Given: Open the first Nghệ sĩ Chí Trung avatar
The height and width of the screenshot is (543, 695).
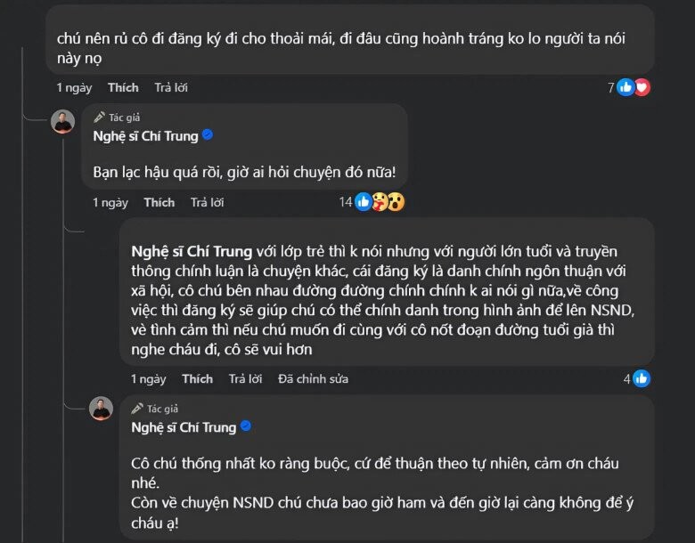Looking at the screenshot, I should coord(62,122).
